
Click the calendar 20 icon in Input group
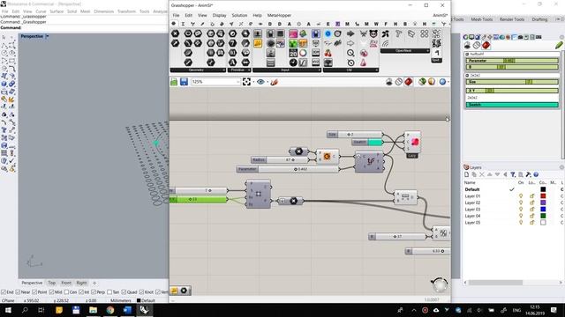pyautogui.click(x=293, y=53)
